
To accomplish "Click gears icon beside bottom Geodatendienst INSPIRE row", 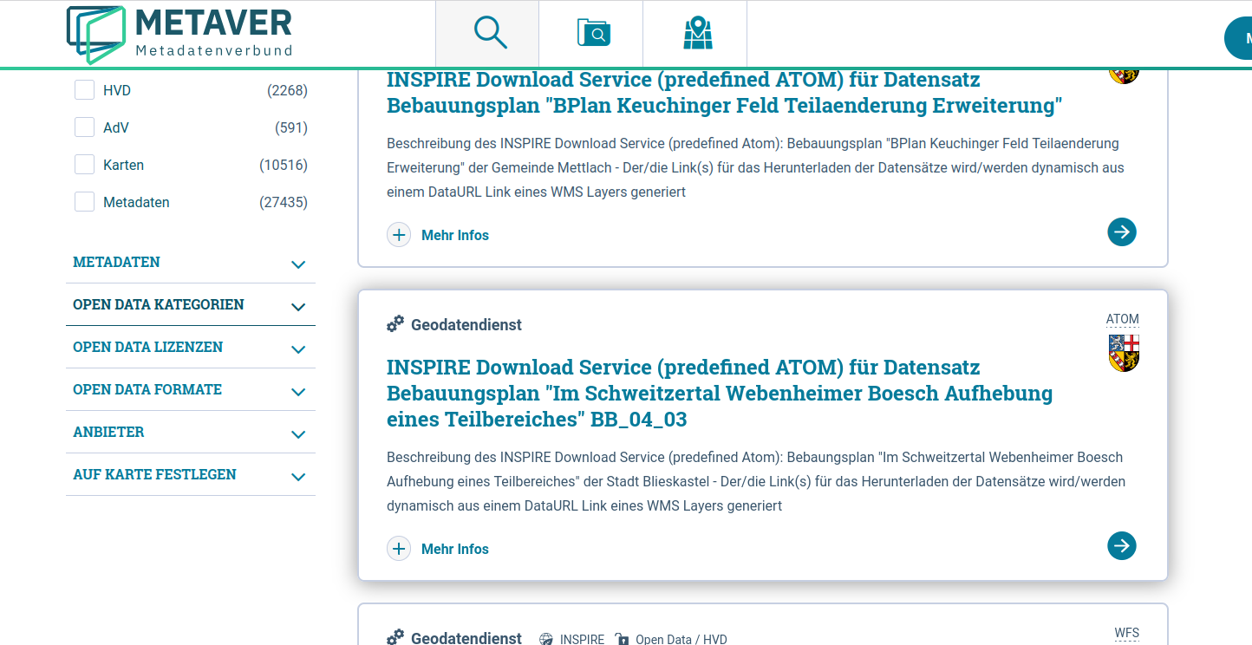I will click(x=395, y=638).
